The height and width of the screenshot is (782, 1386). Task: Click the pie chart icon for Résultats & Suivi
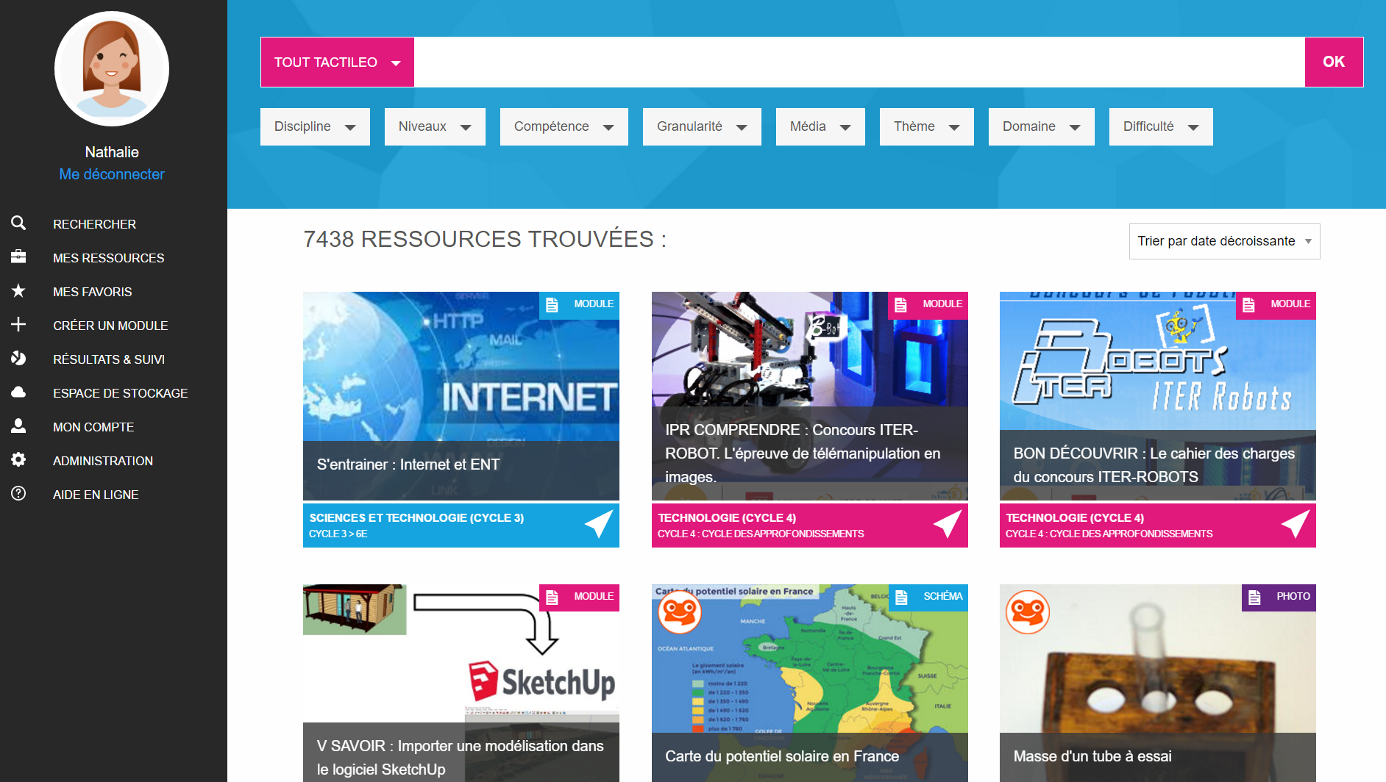[x=18, y=359]
